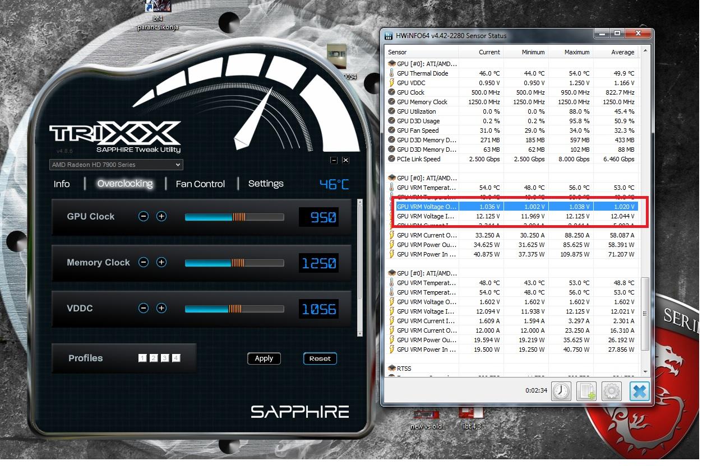Click the thermometer icon beside GPU Thermal Diode
The image size is (707, 466).
click(391, 73)
